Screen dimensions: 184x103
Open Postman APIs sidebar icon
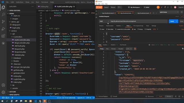point(96,17)
